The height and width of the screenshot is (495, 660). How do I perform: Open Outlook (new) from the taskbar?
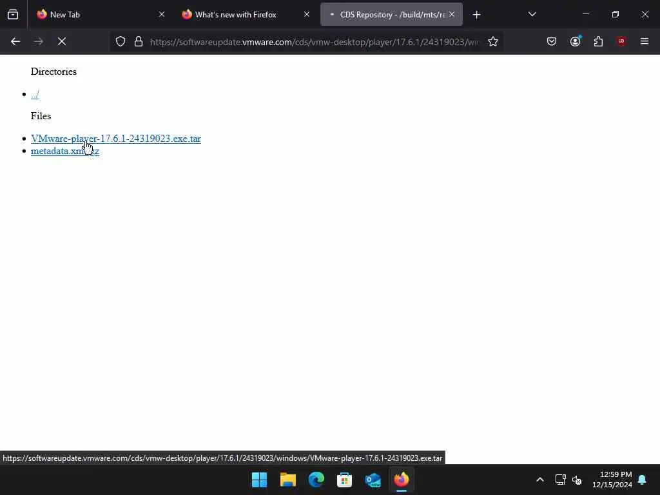(373, 480)
